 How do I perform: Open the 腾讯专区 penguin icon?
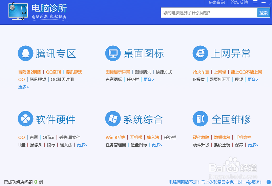[25, 53]
